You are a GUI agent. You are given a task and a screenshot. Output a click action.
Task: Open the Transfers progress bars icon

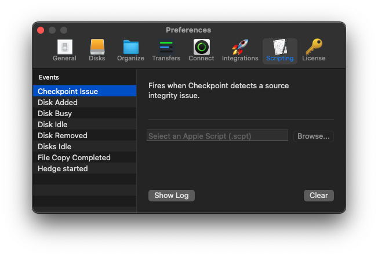point(166,47)
